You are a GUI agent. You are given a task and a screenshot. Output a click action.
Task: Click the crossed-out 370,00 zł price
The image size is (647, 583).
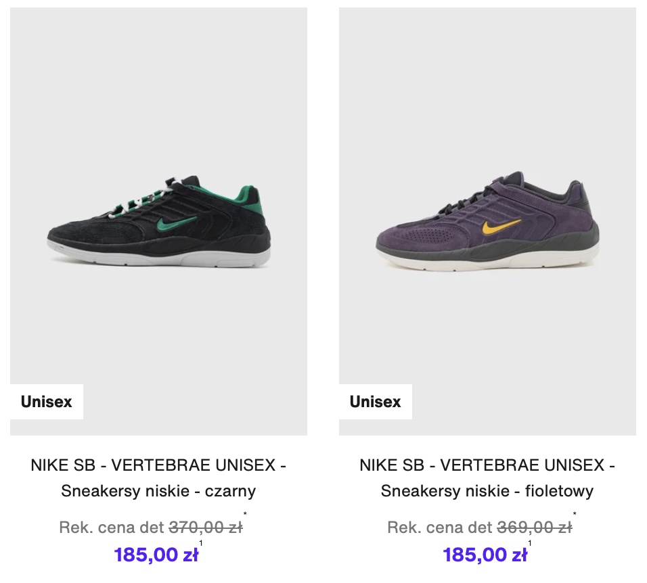click(x=205, y=528)
